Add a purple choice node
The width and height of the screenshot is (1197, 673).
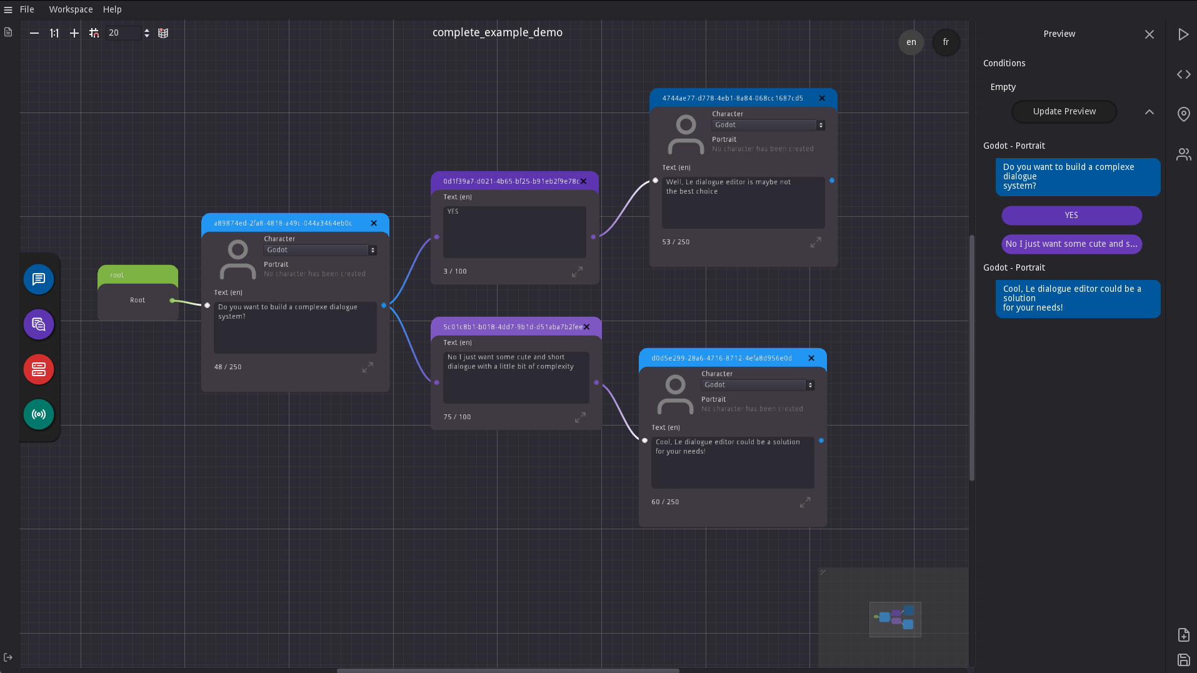[39, 324]
